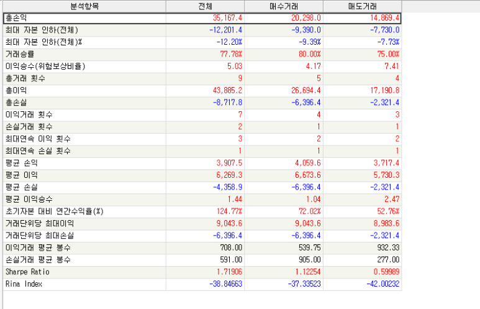Click annual return value 124.77%
This screenshot has width=480, height=309.
pyautogui.click(x=229, y=211)
